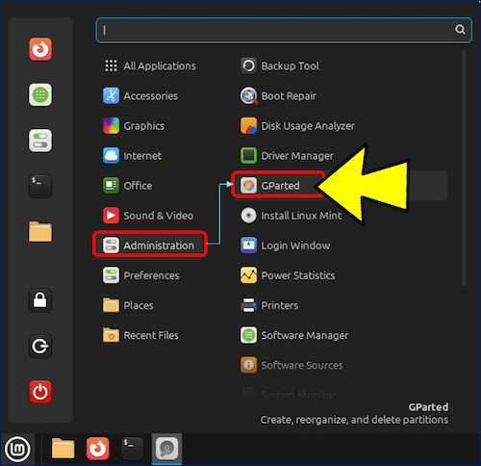Select the Accessories category

140,96
